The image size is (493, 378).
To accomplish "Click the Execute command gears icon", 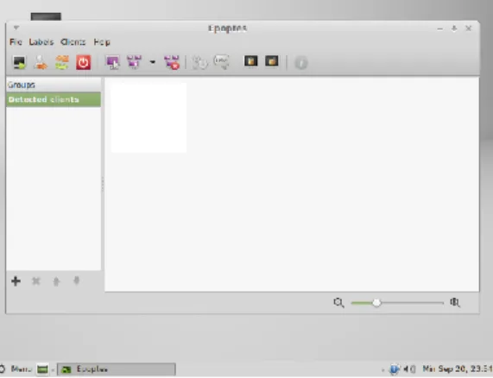I will click(x=200, y=62).
